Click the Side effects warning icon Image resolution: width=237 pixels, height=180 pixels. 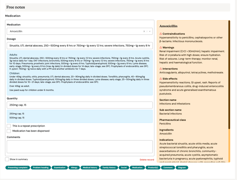click(161, 79)
